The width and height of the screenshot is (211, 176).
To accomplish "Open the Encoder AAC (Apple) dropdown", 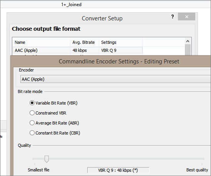I will pyautogui.click(x=115, y=79).
